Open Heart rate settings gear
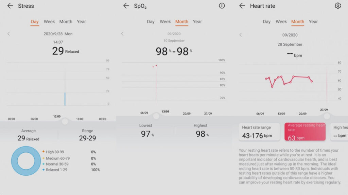Image resolution: width=348 pixels, height=195 pixels. coord(337,6)
